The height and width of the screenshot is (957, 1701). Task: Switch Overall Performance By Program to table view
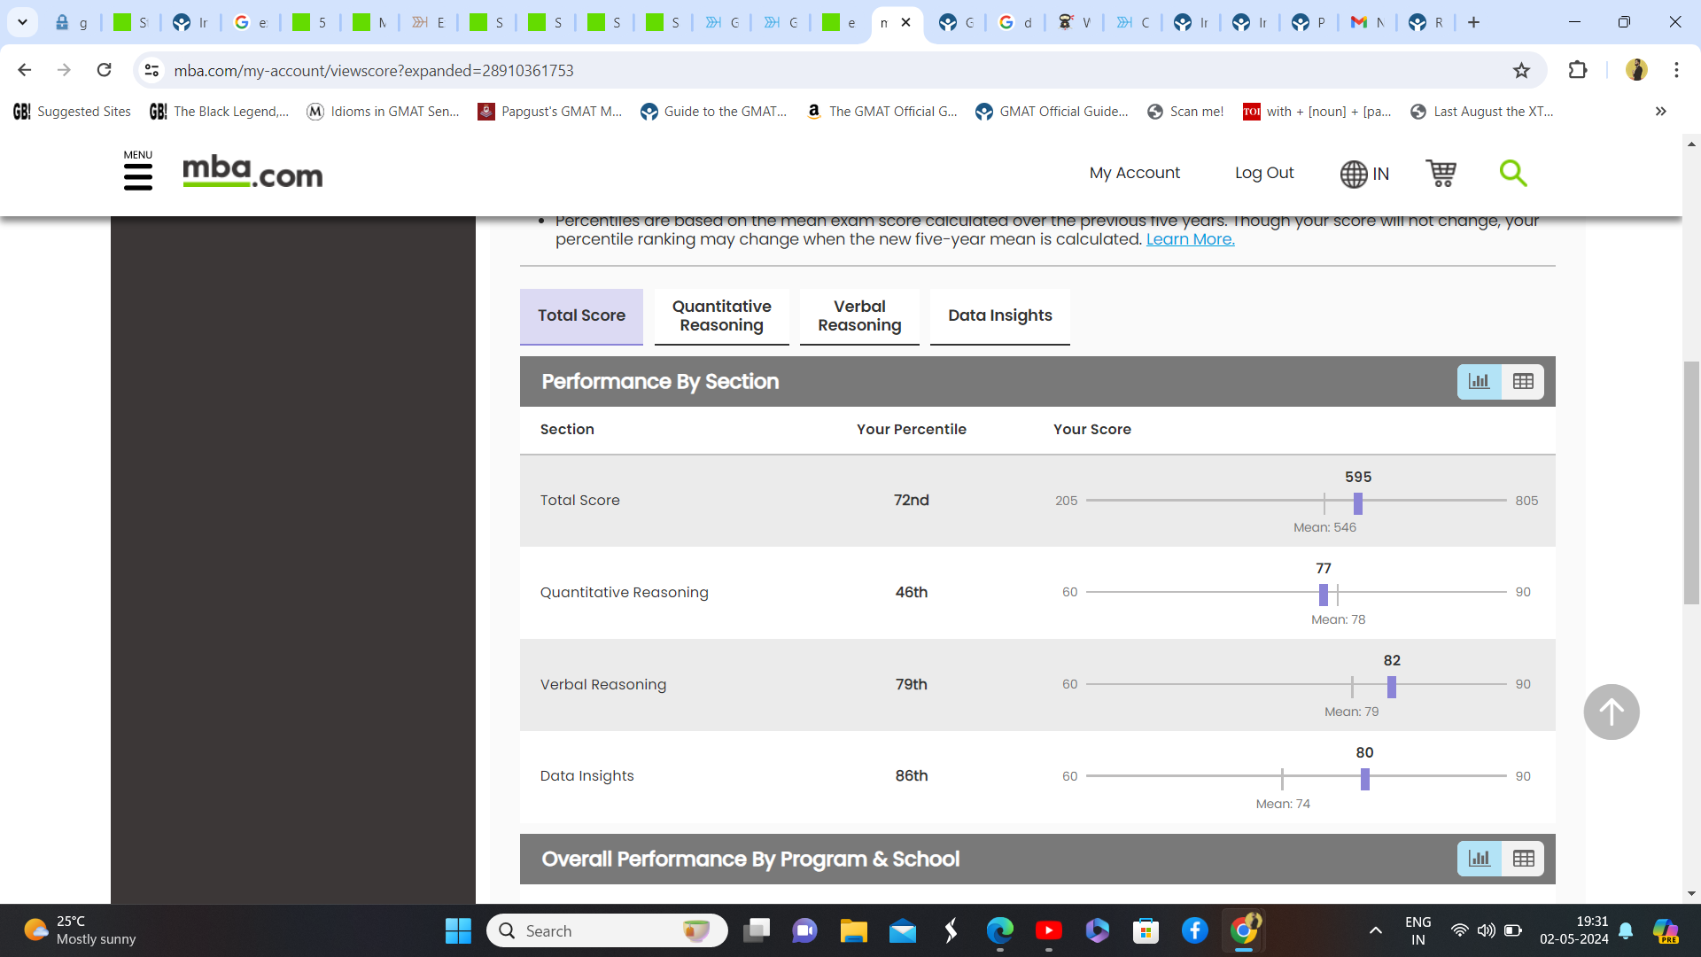tap(1523, 858)
